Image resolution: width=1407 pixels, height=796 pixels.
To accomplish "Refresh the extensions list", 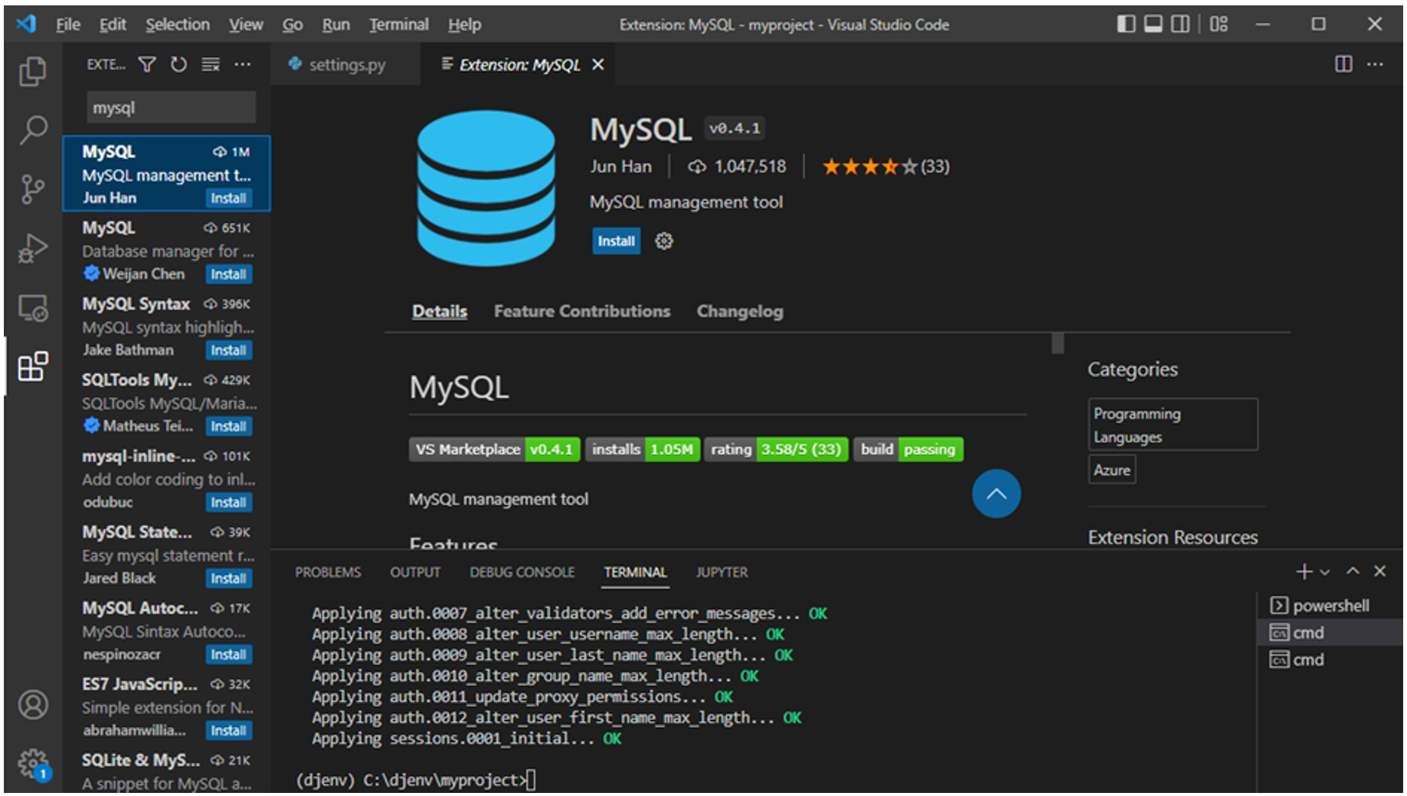I will [x=178, y=64].
